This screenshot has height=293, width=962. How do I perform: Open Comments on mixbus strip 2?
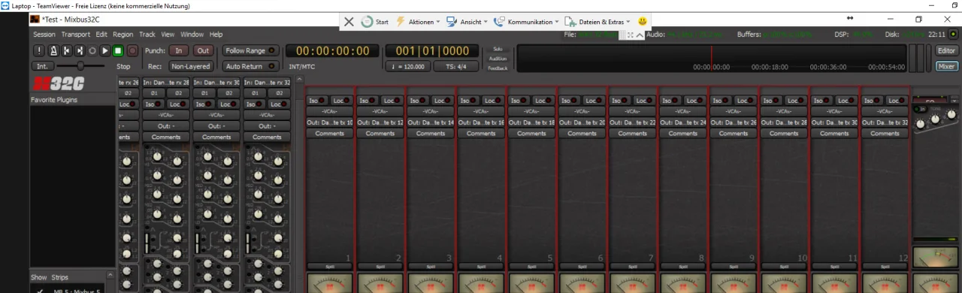[380, 133]
